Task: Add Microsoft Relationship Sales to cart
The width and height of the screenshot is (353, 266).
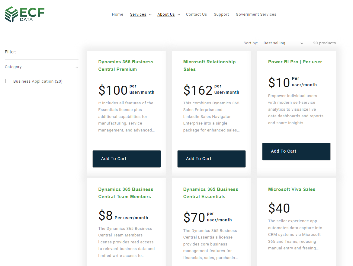Action: point(211,159)
